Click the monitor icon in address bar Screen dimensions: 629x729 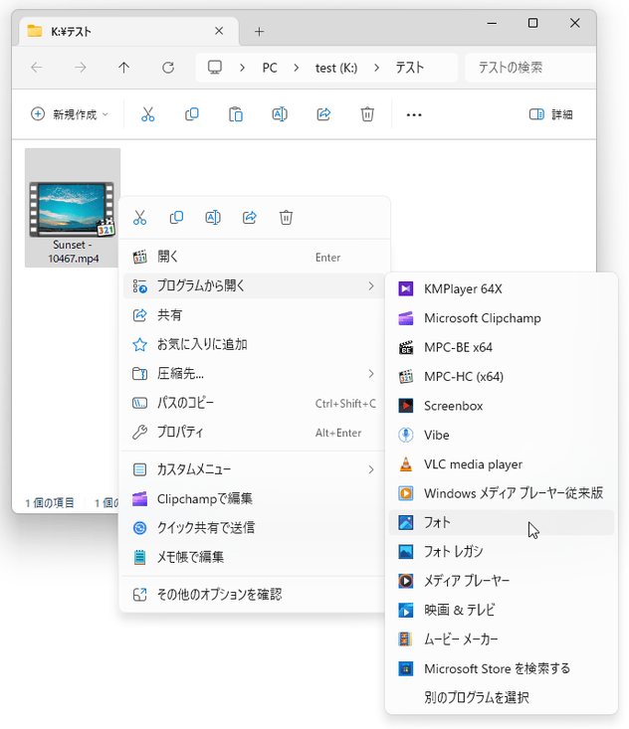(x=214, y=68)
